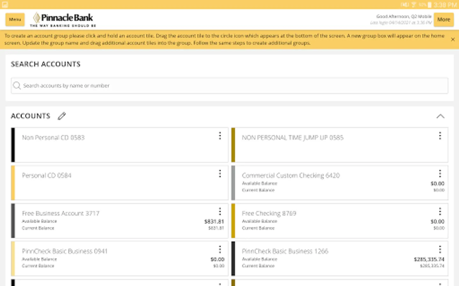Image resolution: width=459 pixels, height=286 pixels.
Task: Click the gray color bar of Commercial Custom Checking 6420
Action: click(233, 183)
